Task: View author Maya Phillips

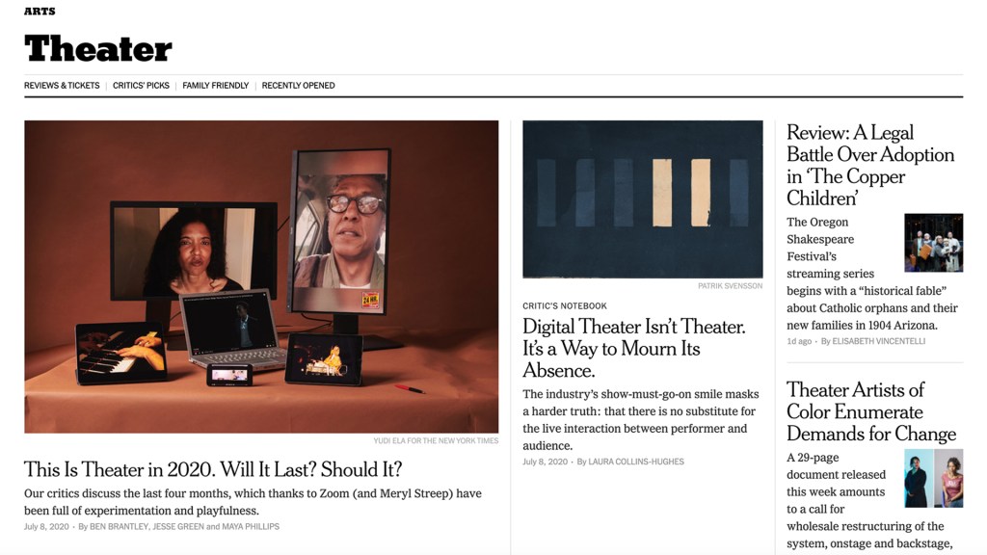Action: tap(251, 526)
